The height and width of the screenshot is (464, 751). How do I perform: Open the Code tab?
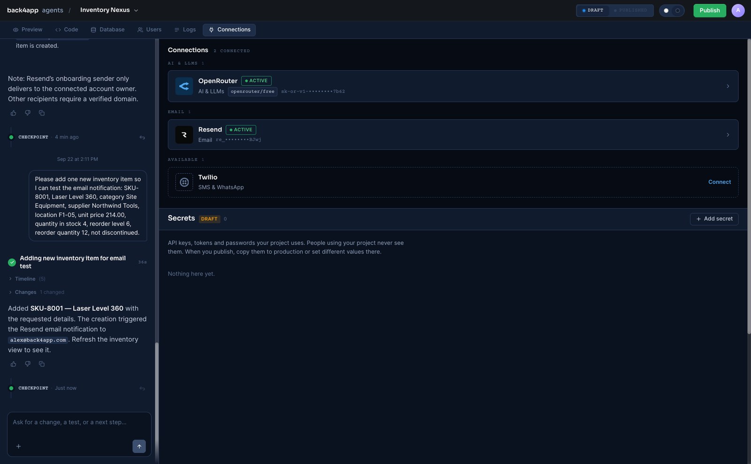pyautogui.click(x=67, y=30)
